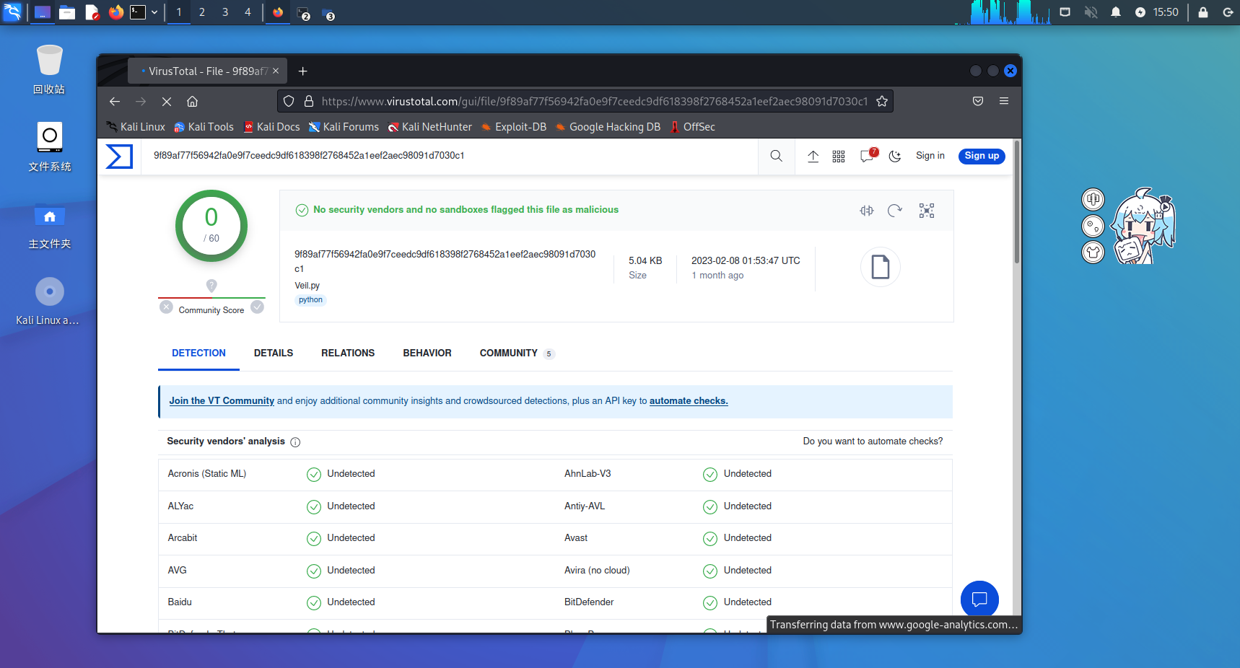The height and width of the screenshot is (668, 1240).
Task: Click the graph view icon in summary bar
Action: (x=927, y=211)
